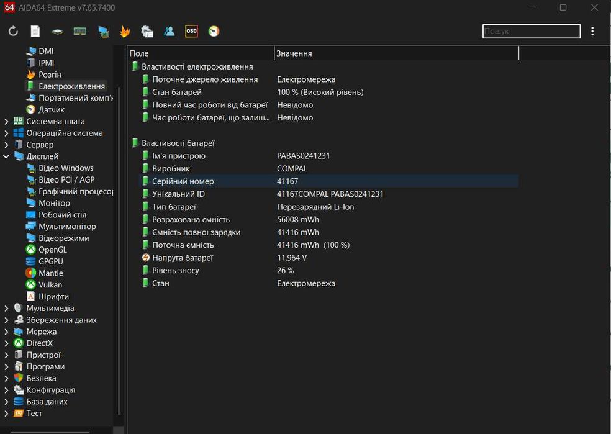Click the Пошук search field
Image resolution: width=611 pixels, height=434 pixels.
pyautogui.click(x=531, y=31)
